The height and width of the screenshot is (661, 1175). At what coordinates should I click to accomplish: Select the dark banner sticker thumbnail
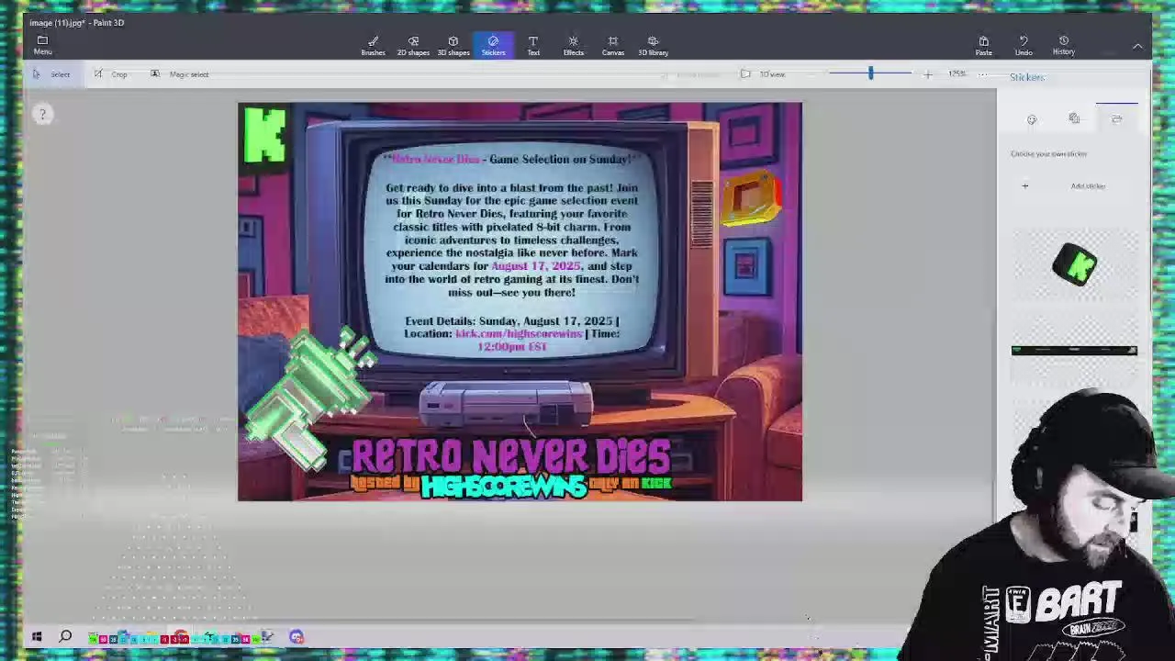coord(1074,350)
